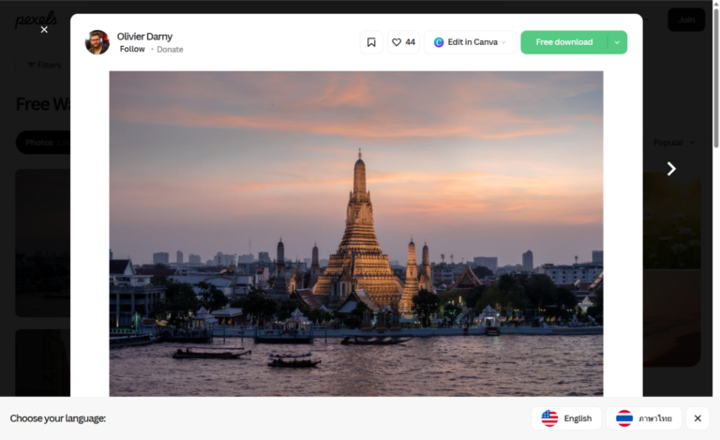Viewport: 720px width, 440px height.
Task: Like the photo with the heart button
Action: coord(403,42)
